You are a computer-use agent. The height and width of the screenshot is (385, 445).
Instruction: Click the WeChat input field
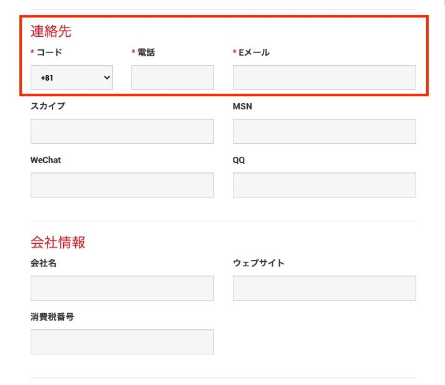pos(122,185)
